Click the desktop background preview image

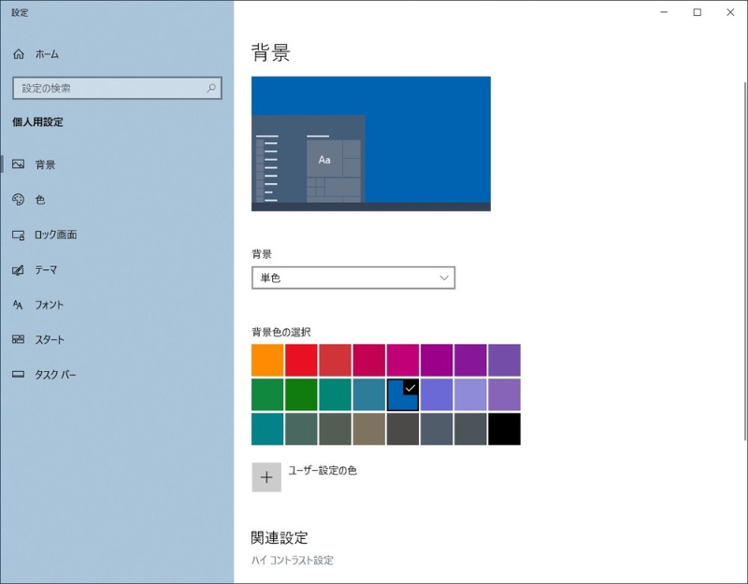(x=370, y=144)
